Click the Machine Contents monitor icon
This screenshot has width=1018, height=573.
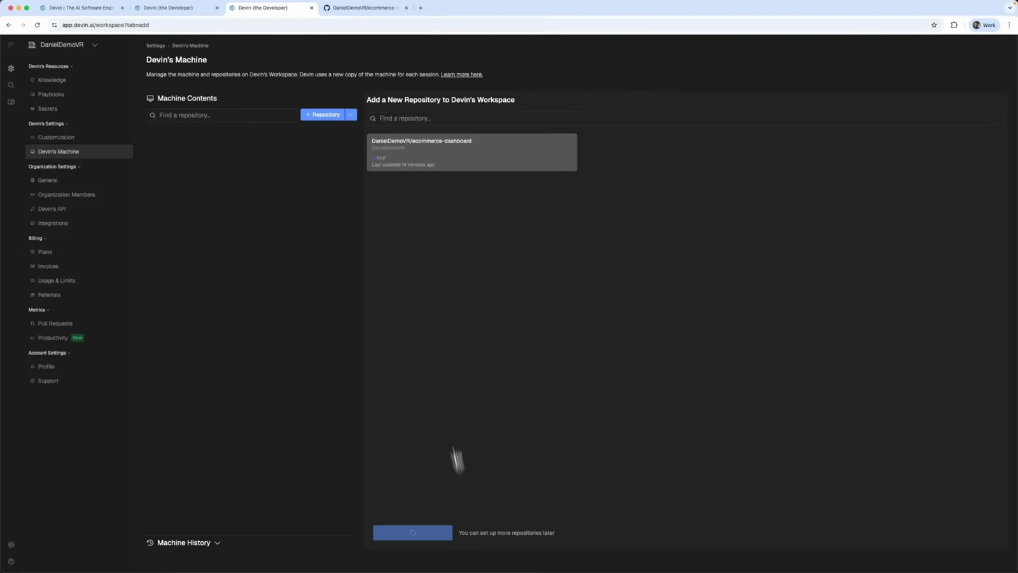click(150, 99)
